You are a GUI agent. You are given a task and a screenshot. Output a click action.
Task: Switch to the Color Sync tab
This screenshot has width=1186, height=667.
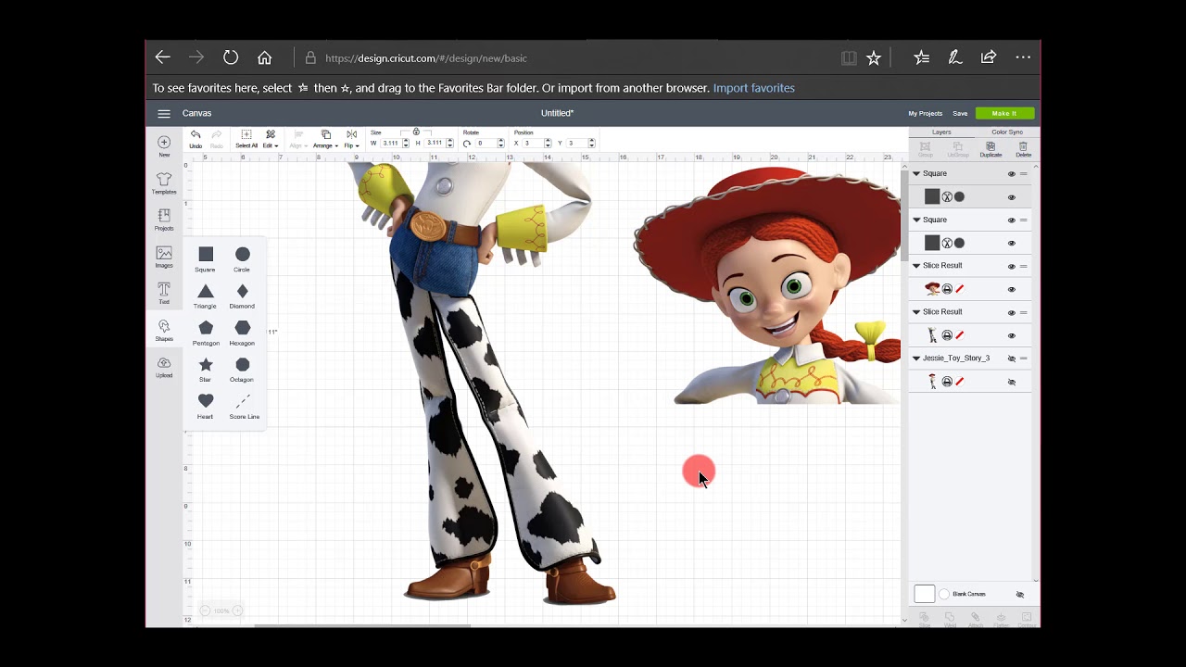coord(1007,132)
